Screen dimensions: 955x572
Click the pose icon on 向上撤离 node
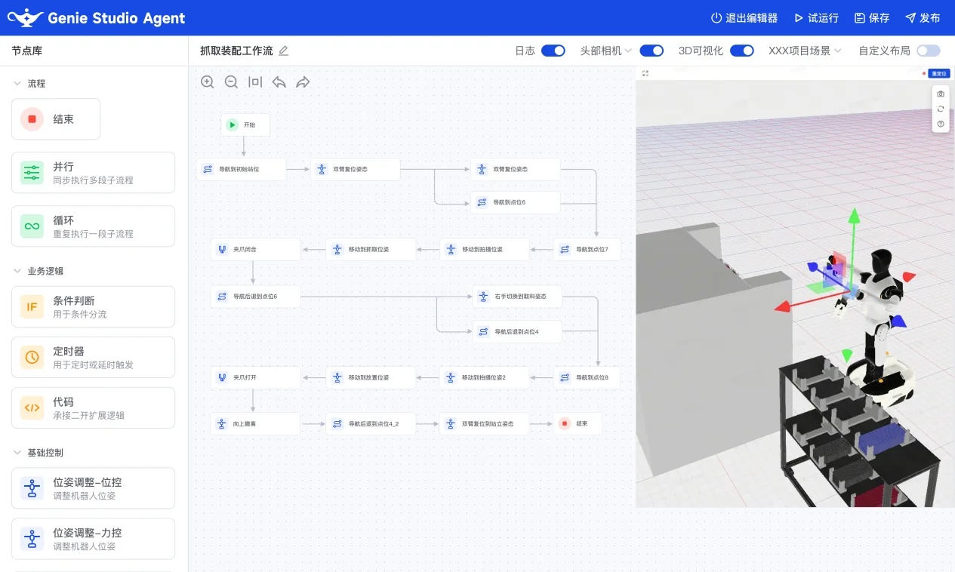(222, 423)
